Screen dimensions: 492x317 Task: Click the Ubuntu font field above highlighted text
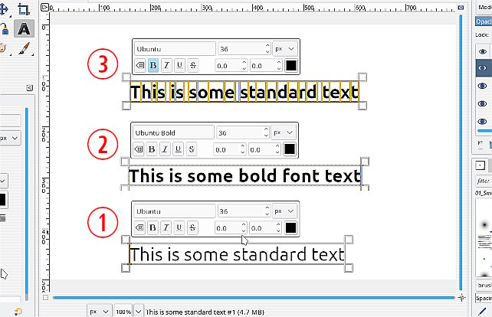click(x=175, y=49)
